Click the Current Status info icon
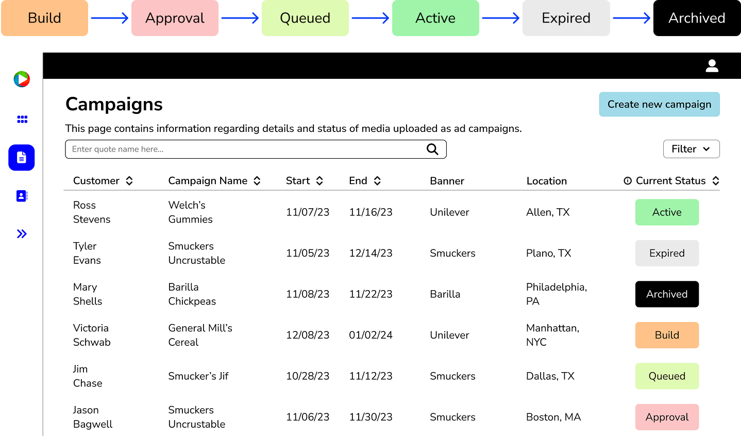The width and height of the screenshot is (741, 436). (628, 181)
